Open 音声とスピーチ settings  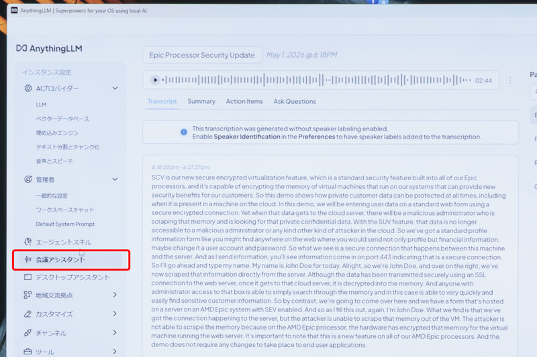(54, 161)
